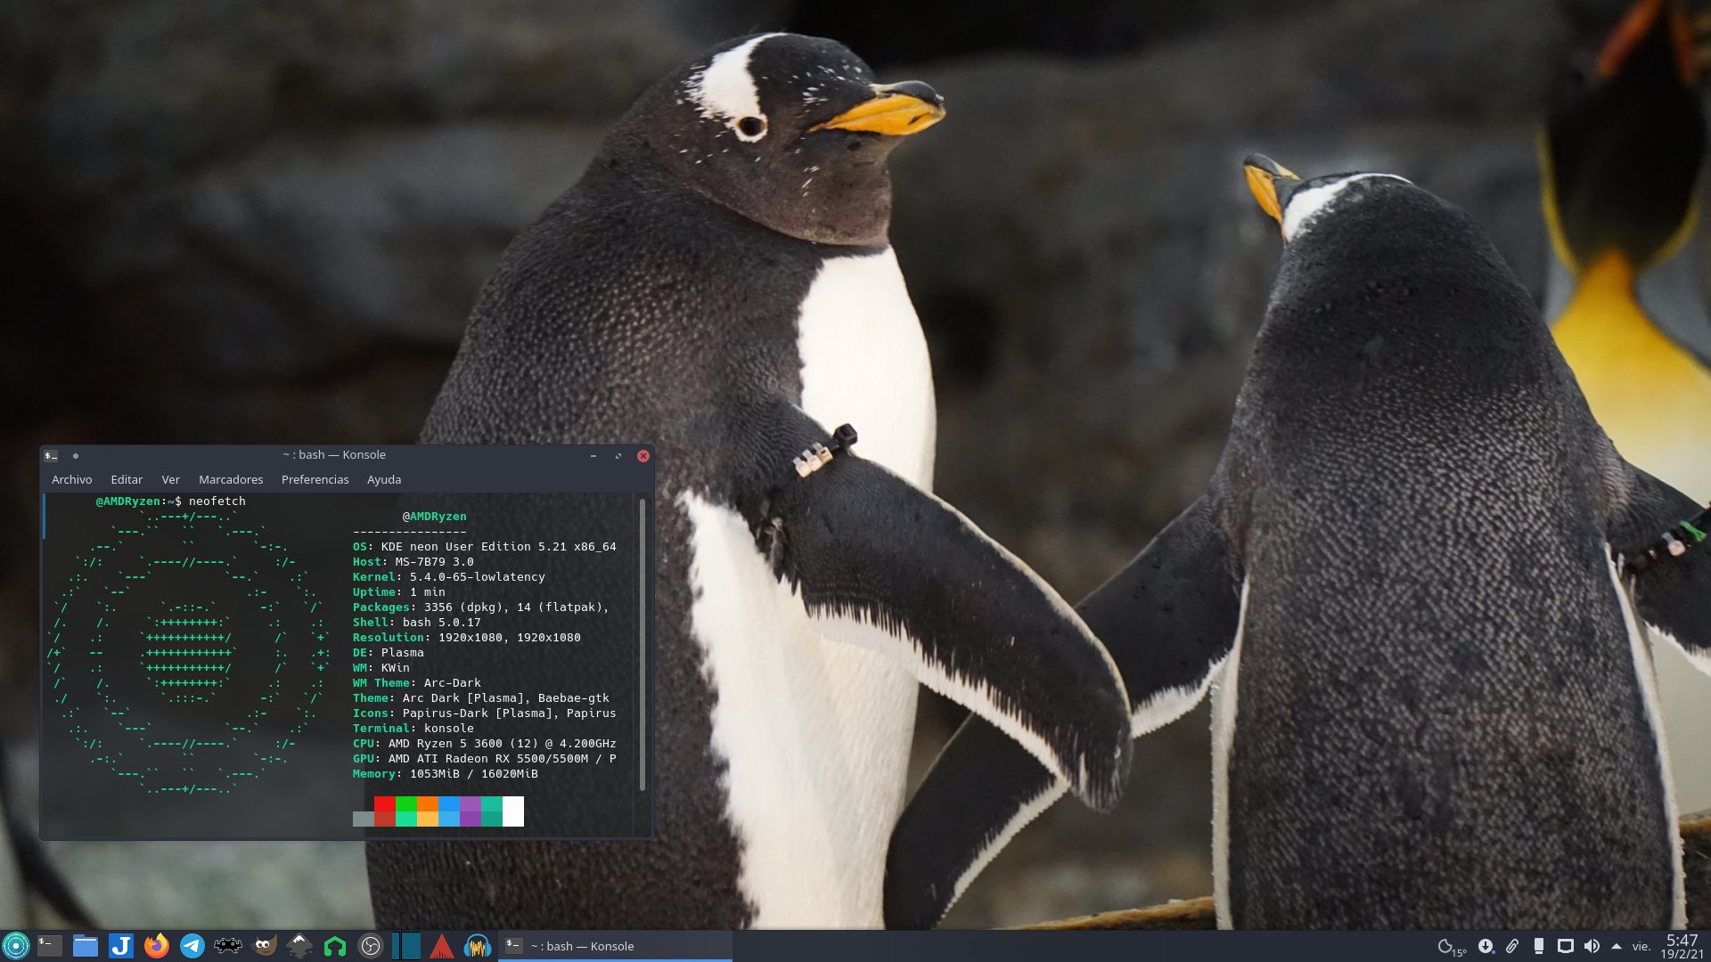
Task: Click the Konsole vertical scrollbar
Action: [643, 645]
